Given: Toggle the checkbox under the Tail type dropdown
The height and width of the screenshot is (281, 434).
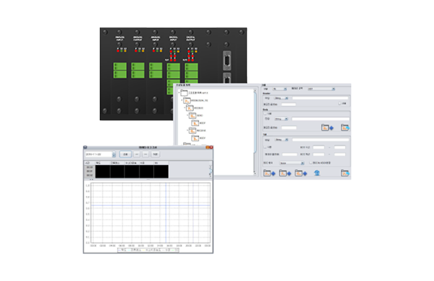Looking at the screenshot, I should click(265, 147).
